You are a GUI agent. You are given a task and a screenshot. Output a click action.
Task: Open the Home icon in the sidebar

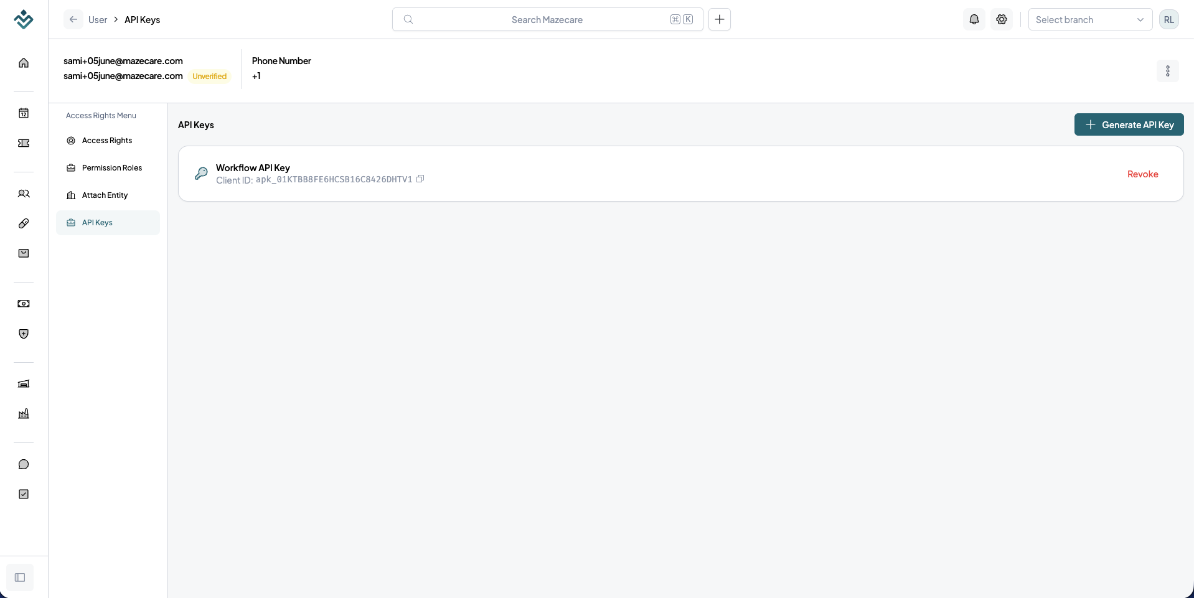click(24, 63)
